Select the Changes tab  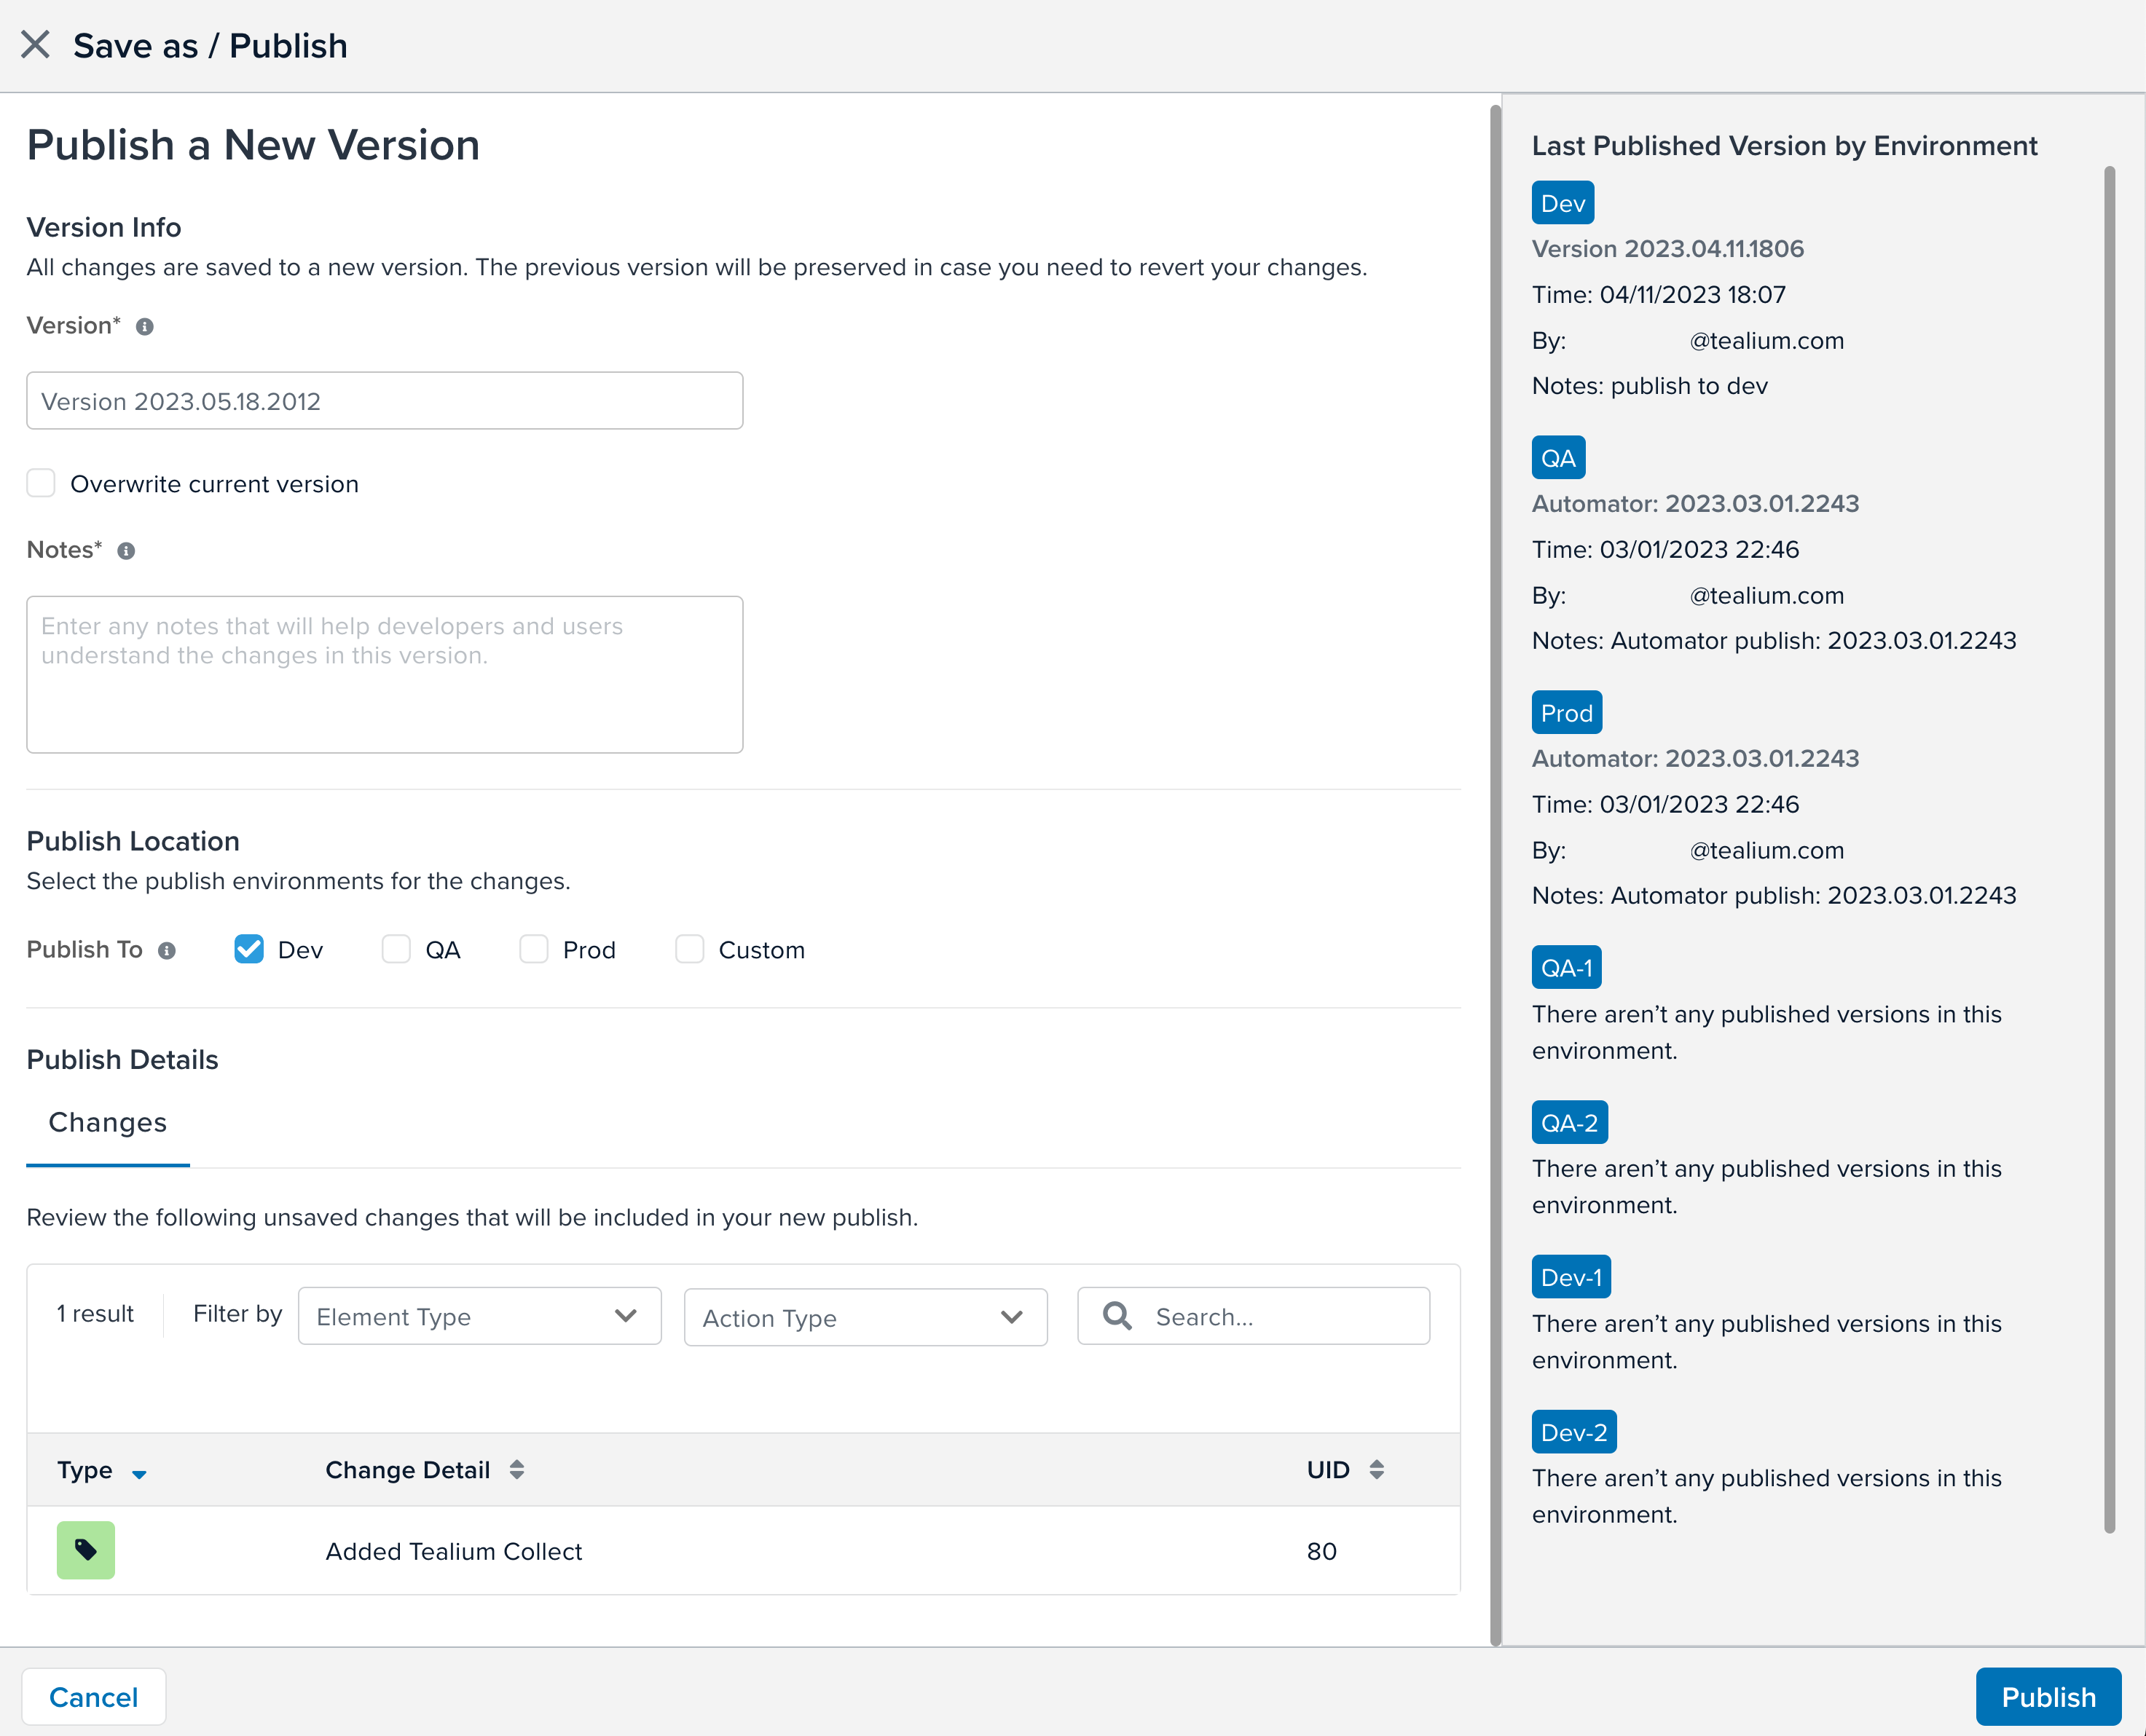108,1123
